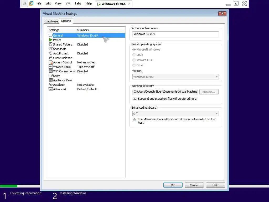269x202 pixels.
Task: Click the green Power play icon
Action: (x=51, y=40)
